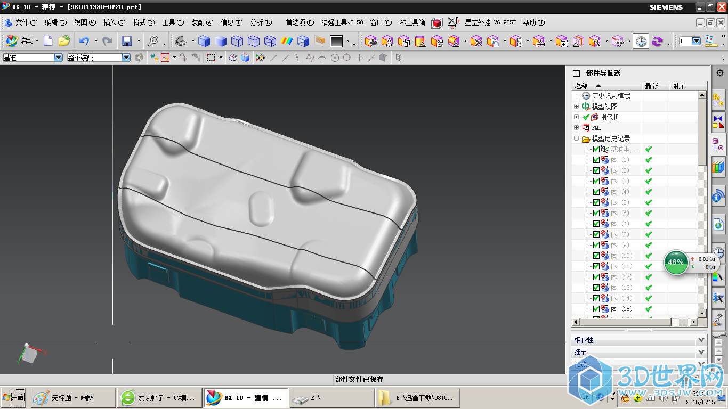The width and height of the screenshot is (728, 409).
Task: Uncheck the 体 (5) feature checkbox
Action: [x=596, y=202]
